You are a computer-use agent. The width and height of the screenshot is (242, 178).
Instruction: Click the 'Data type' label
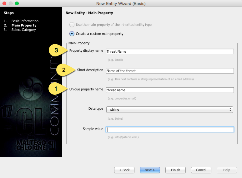tap(96, 108)
